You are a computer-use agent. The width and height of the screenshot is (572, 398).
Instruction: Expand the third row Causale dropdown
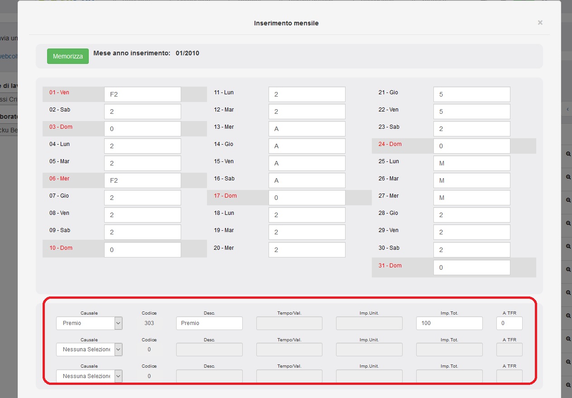tap(89, 376)
